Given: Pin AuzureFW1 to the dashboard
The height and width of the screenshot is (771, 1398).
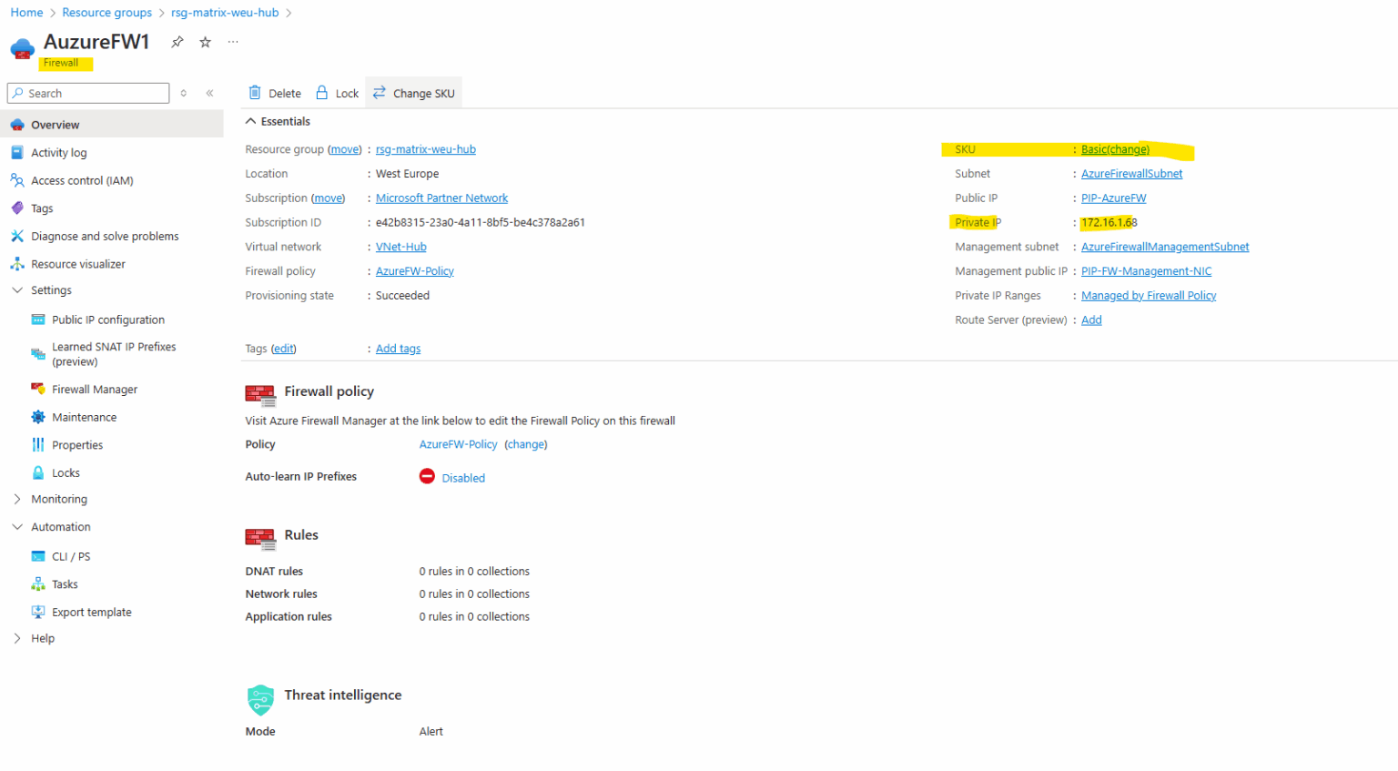Looking at the screenshot, I should (177, 41).
